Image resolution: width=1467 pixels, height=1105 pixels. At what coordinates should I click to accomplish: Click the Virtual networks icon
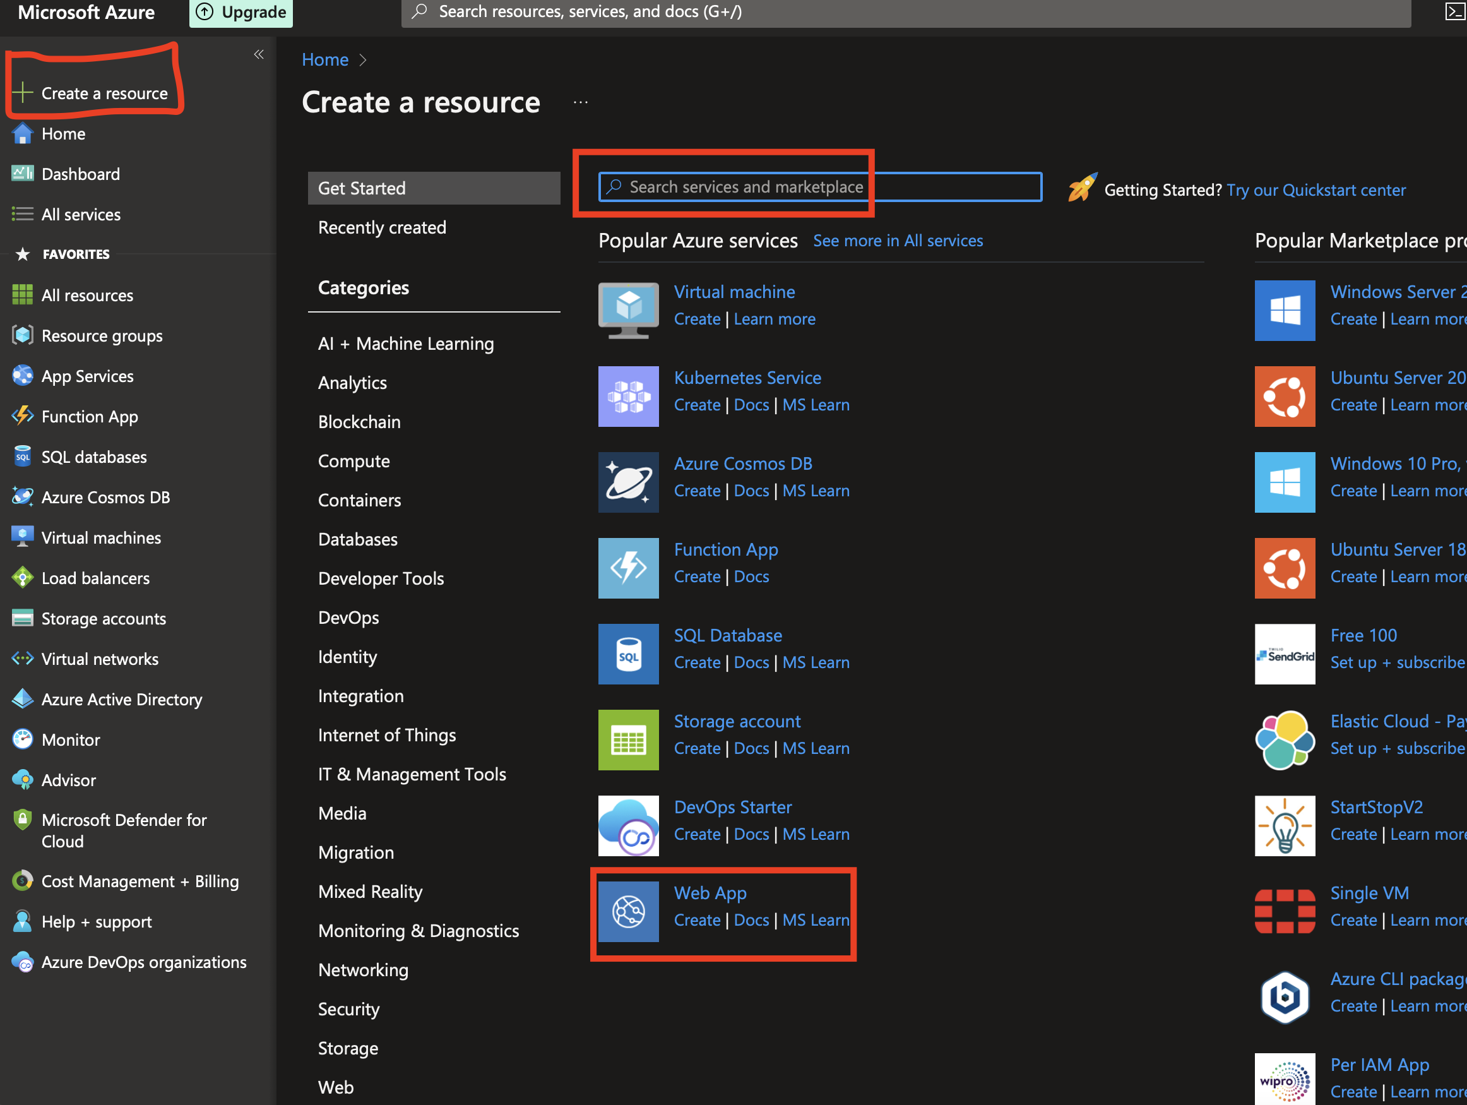point(23,659)
